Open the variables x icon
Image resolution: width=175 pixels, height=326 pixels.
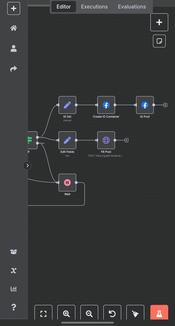point(14,271)
